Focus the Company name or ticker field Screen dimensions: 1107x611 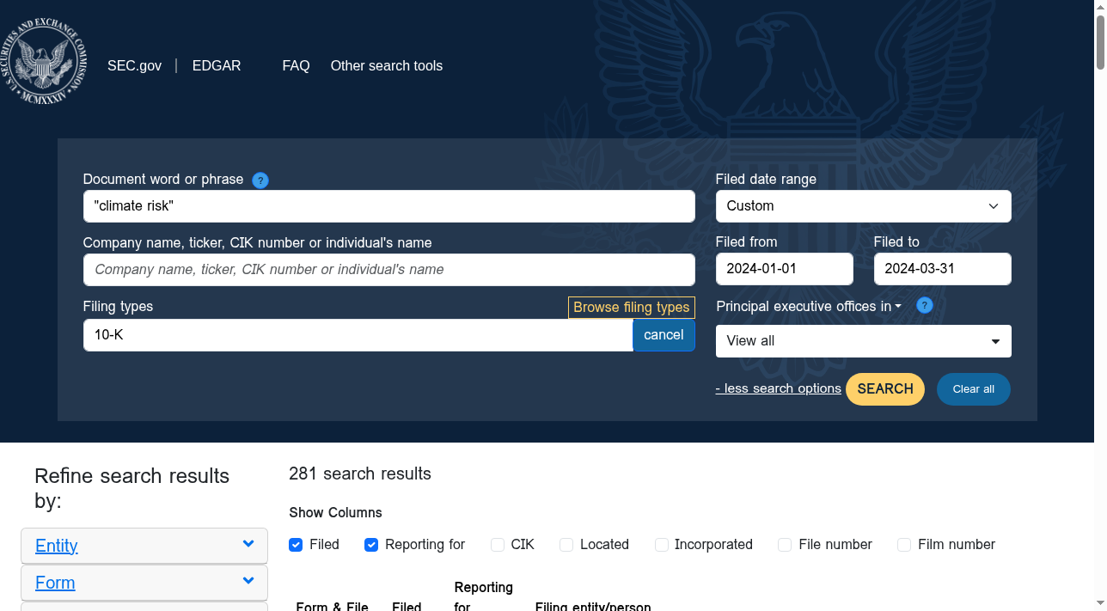389,270
